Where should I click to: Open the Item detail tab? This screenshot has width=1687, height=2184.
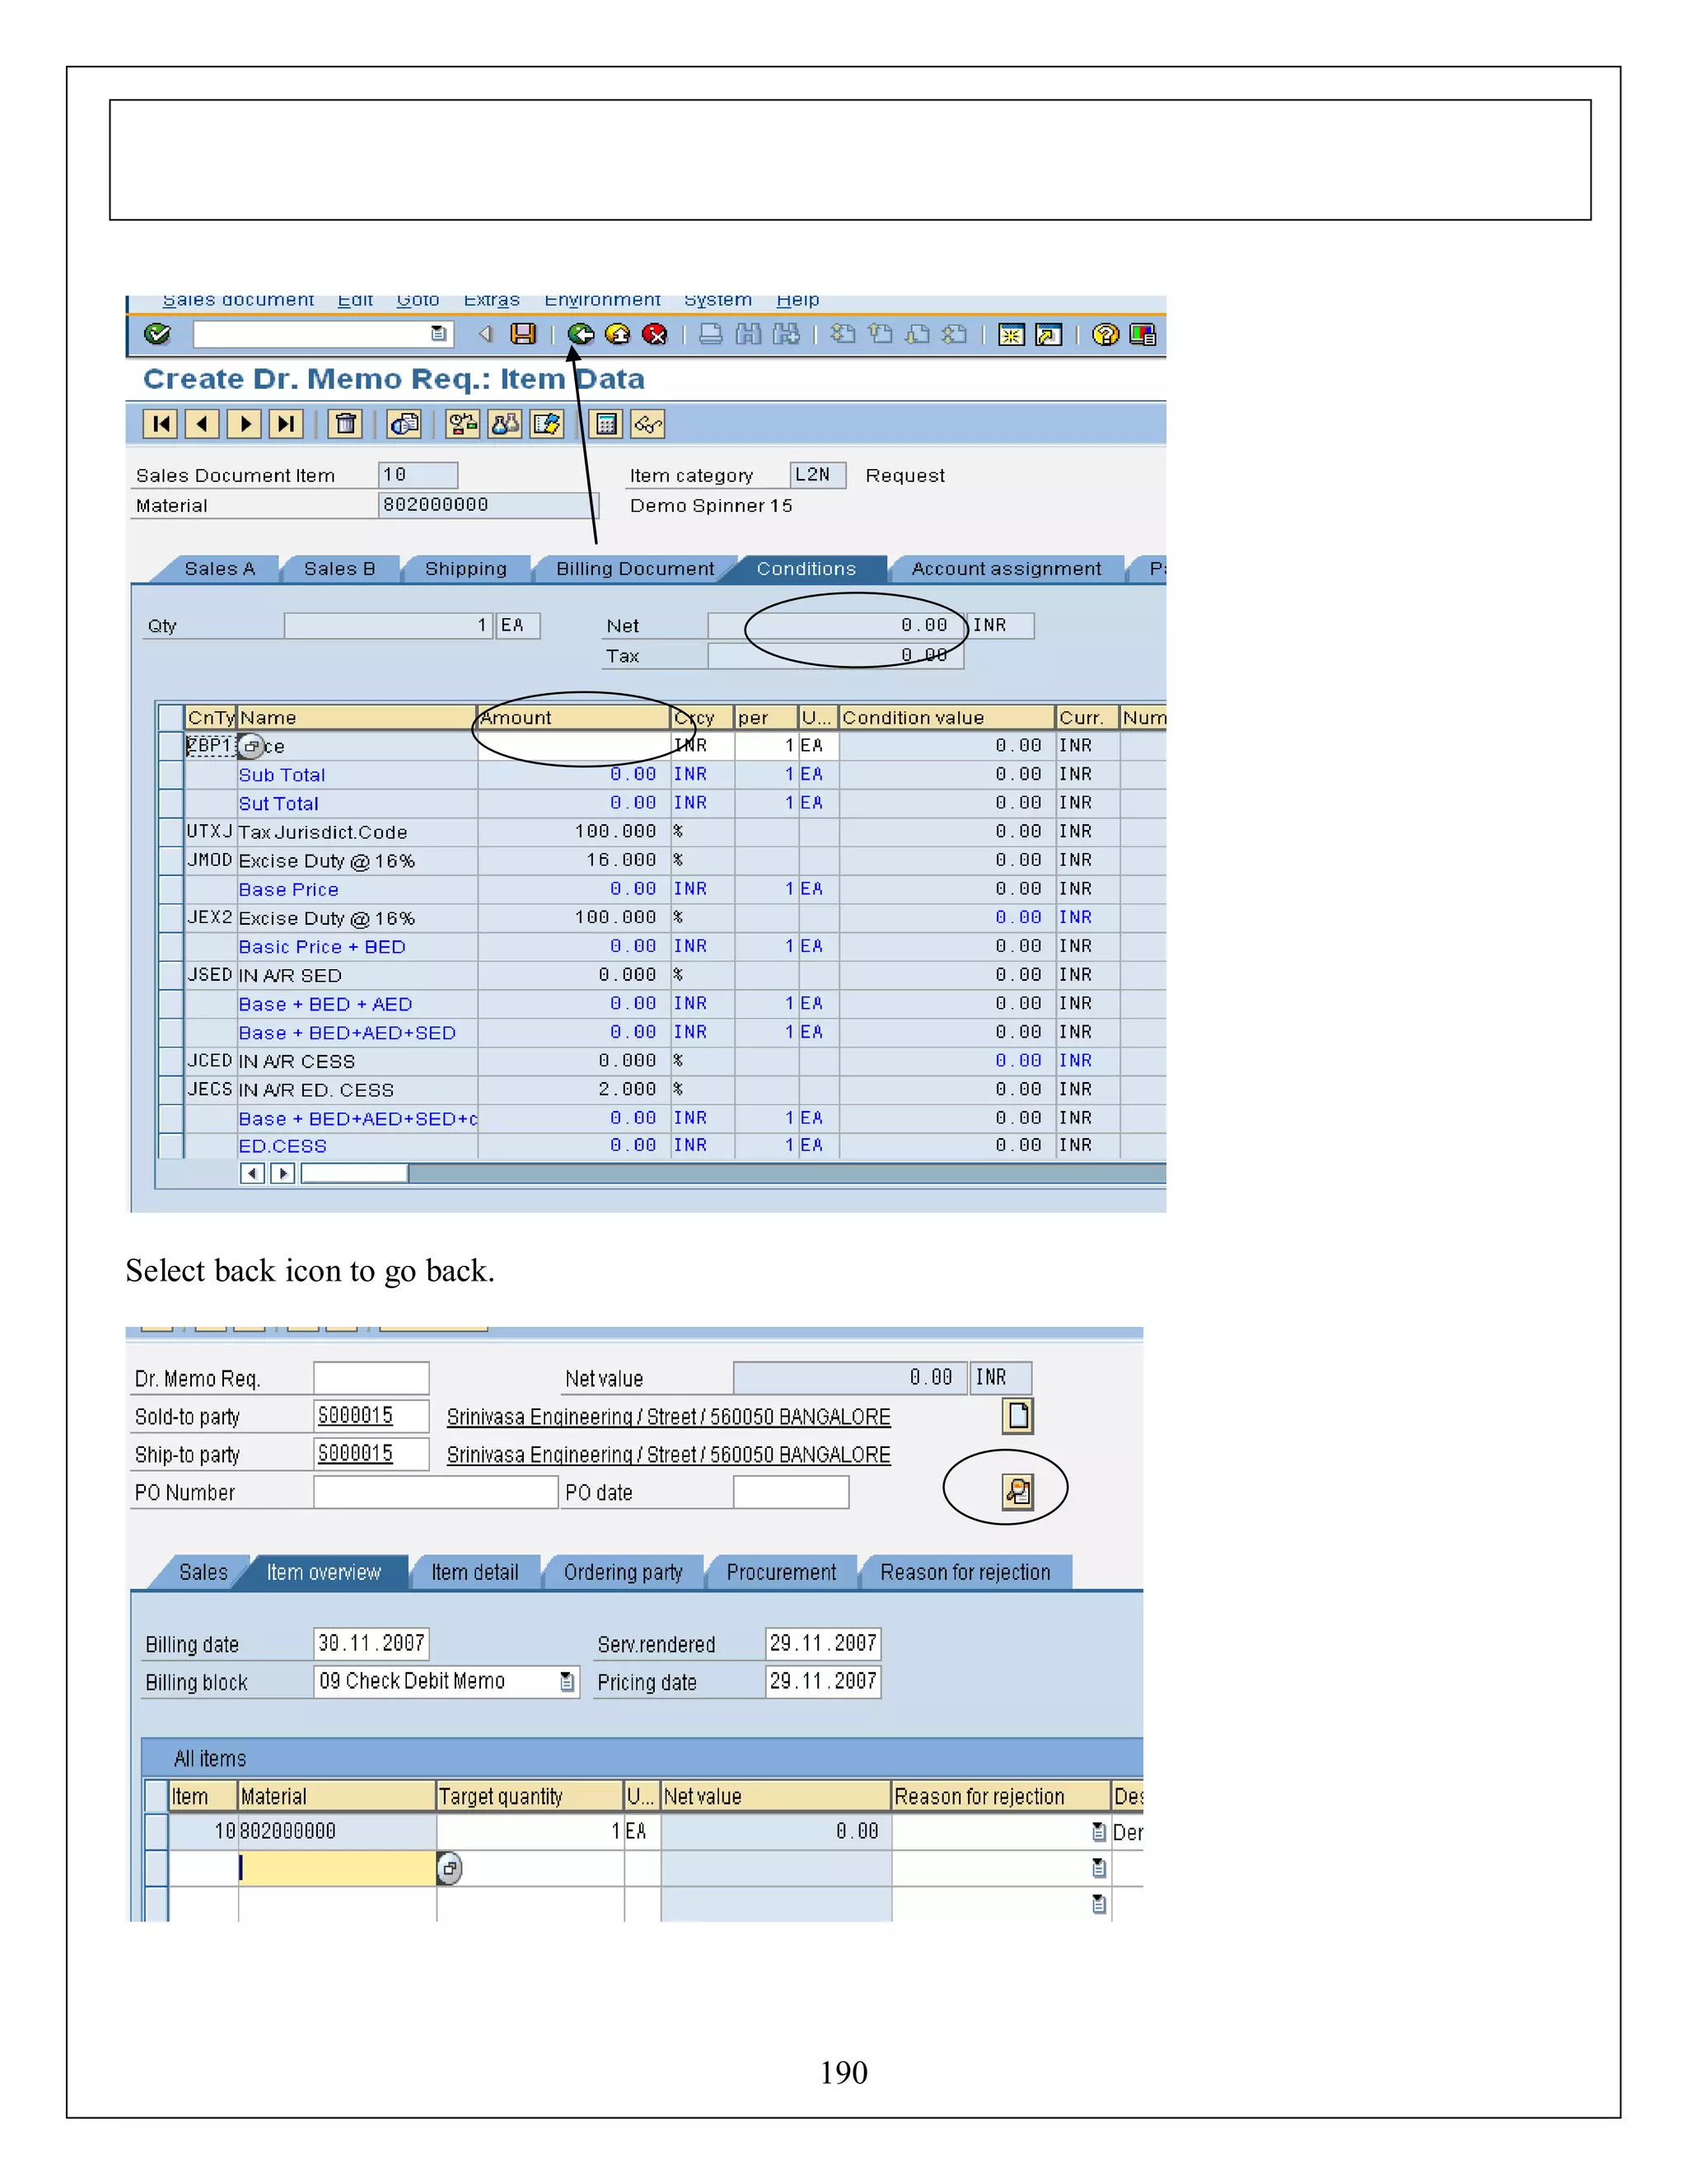click(x=474, y=1573)
